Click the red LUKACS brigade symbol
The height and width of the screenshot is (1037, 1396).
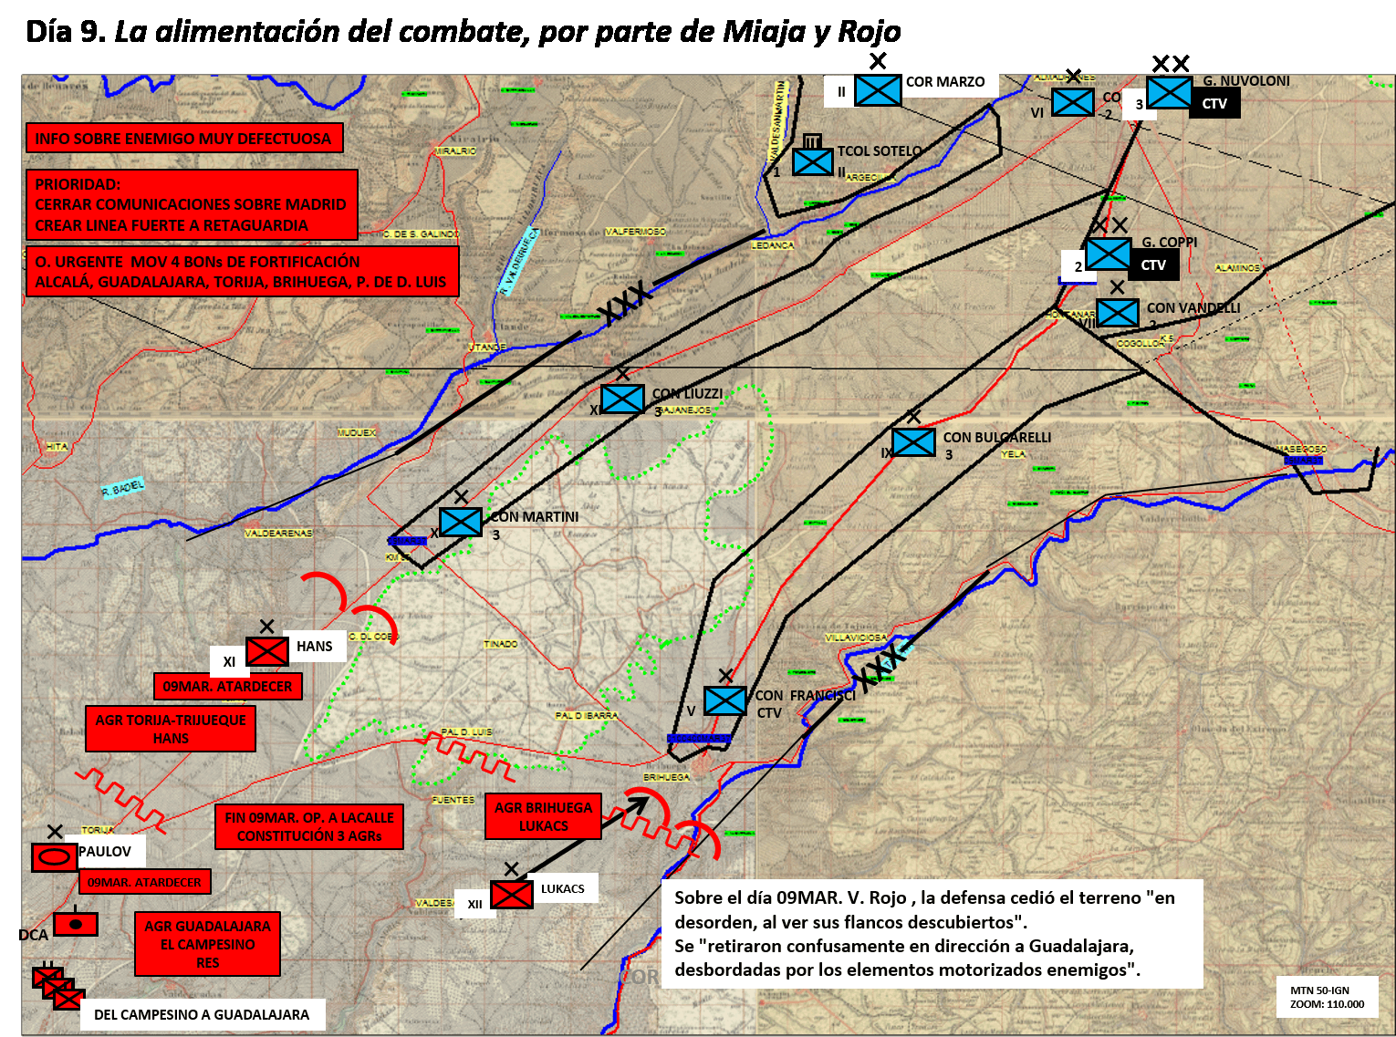point(512,894)
